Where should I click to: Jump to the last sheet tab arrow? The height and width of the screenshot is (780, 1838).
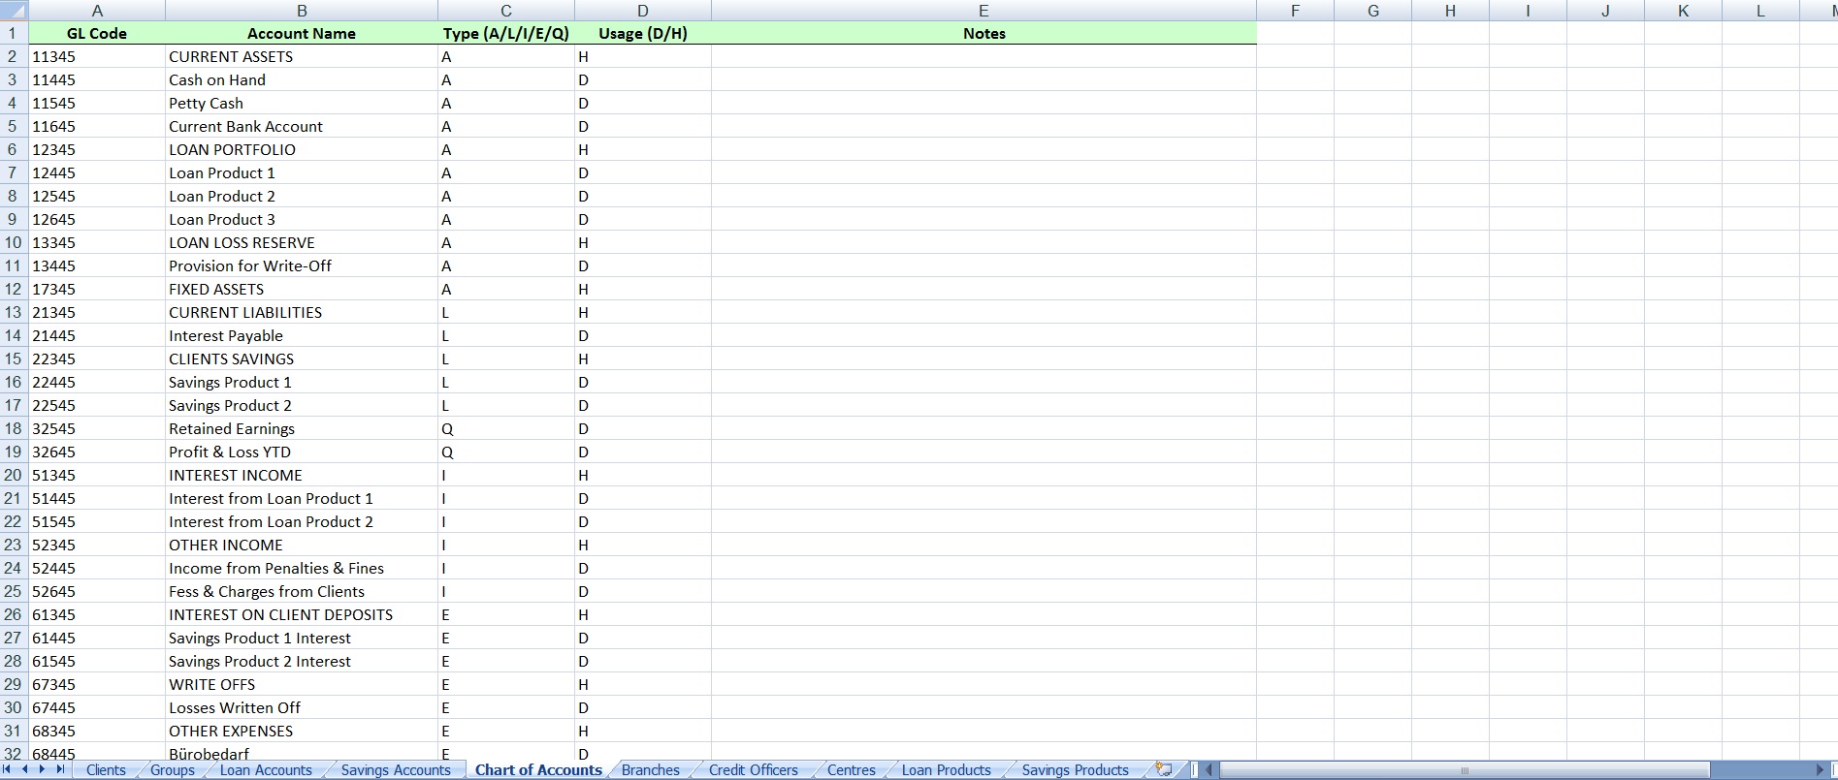click(x=60, y=769)
